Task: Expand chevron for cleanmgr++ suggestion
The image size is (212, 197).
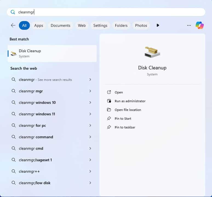Action: [90, 171]
